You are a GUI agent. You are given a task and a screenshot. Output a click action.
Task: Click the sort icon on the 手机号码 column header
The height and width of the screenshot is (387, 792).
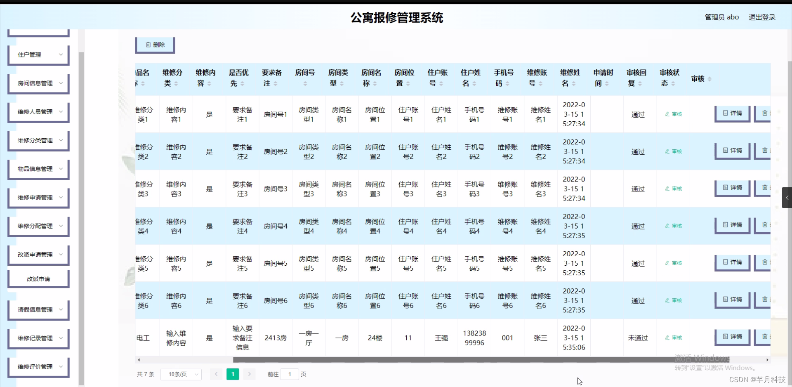[x=508, y=83]
